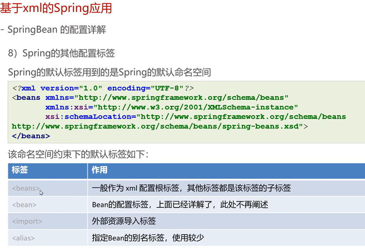The width and height of the screenshot is (365, 248).
Task: Click the description "指定Bean的别名标签，使用较少"
Action: pyautogui.click(x=148, y=238)
